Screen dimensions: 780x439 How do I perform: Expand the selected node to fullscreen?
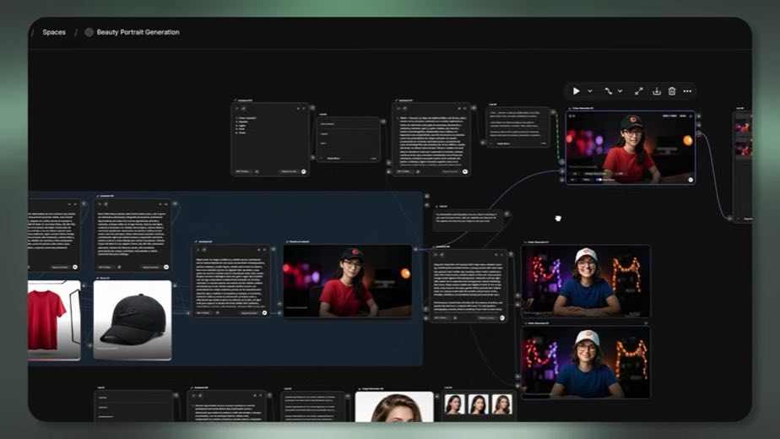coord(639,91)
